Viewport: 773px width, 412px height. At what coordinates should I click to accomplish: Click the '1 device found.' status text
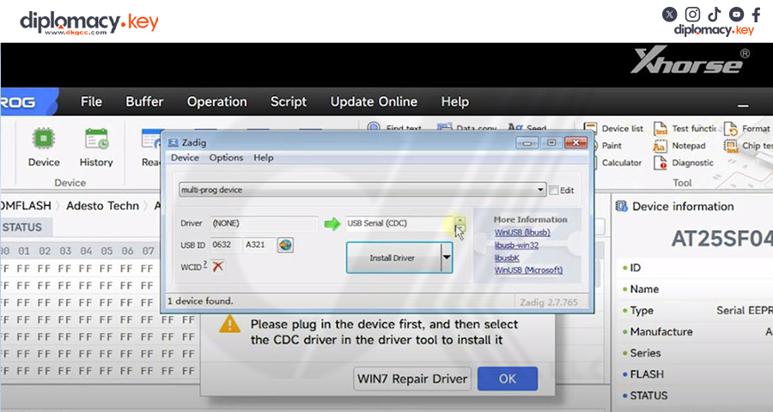point(200,301)
